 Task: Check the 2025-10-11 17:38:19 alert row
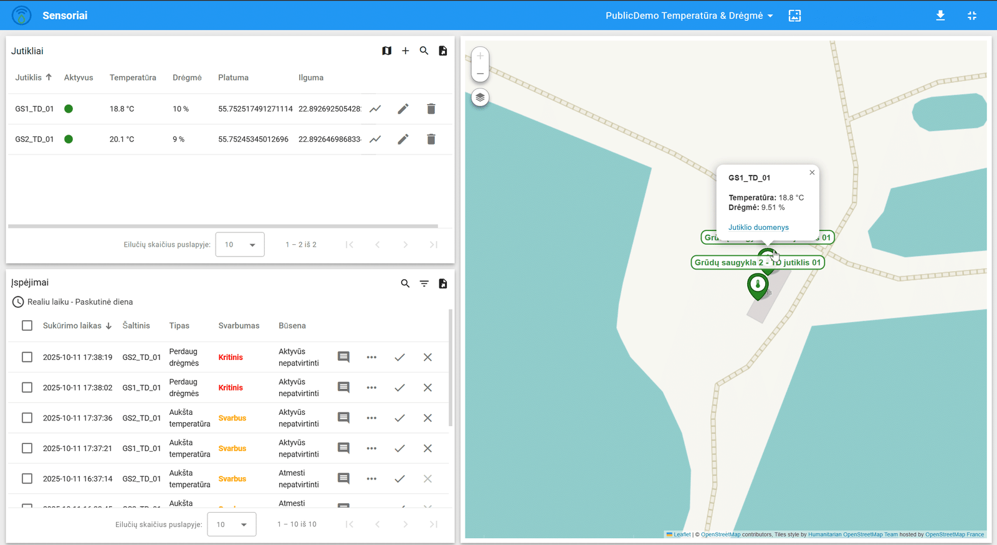[x=27, y=357]
